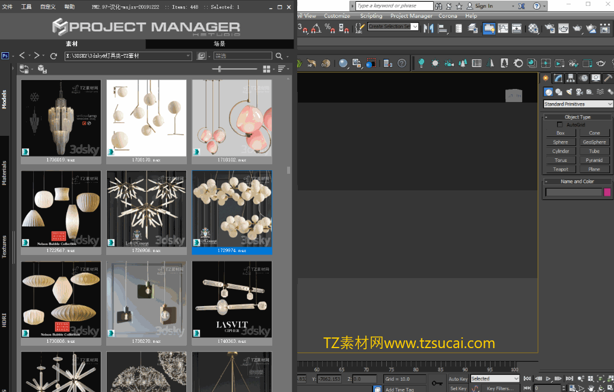Click the Play Animation button
The image size is (614, 392).
click(548, 379)
